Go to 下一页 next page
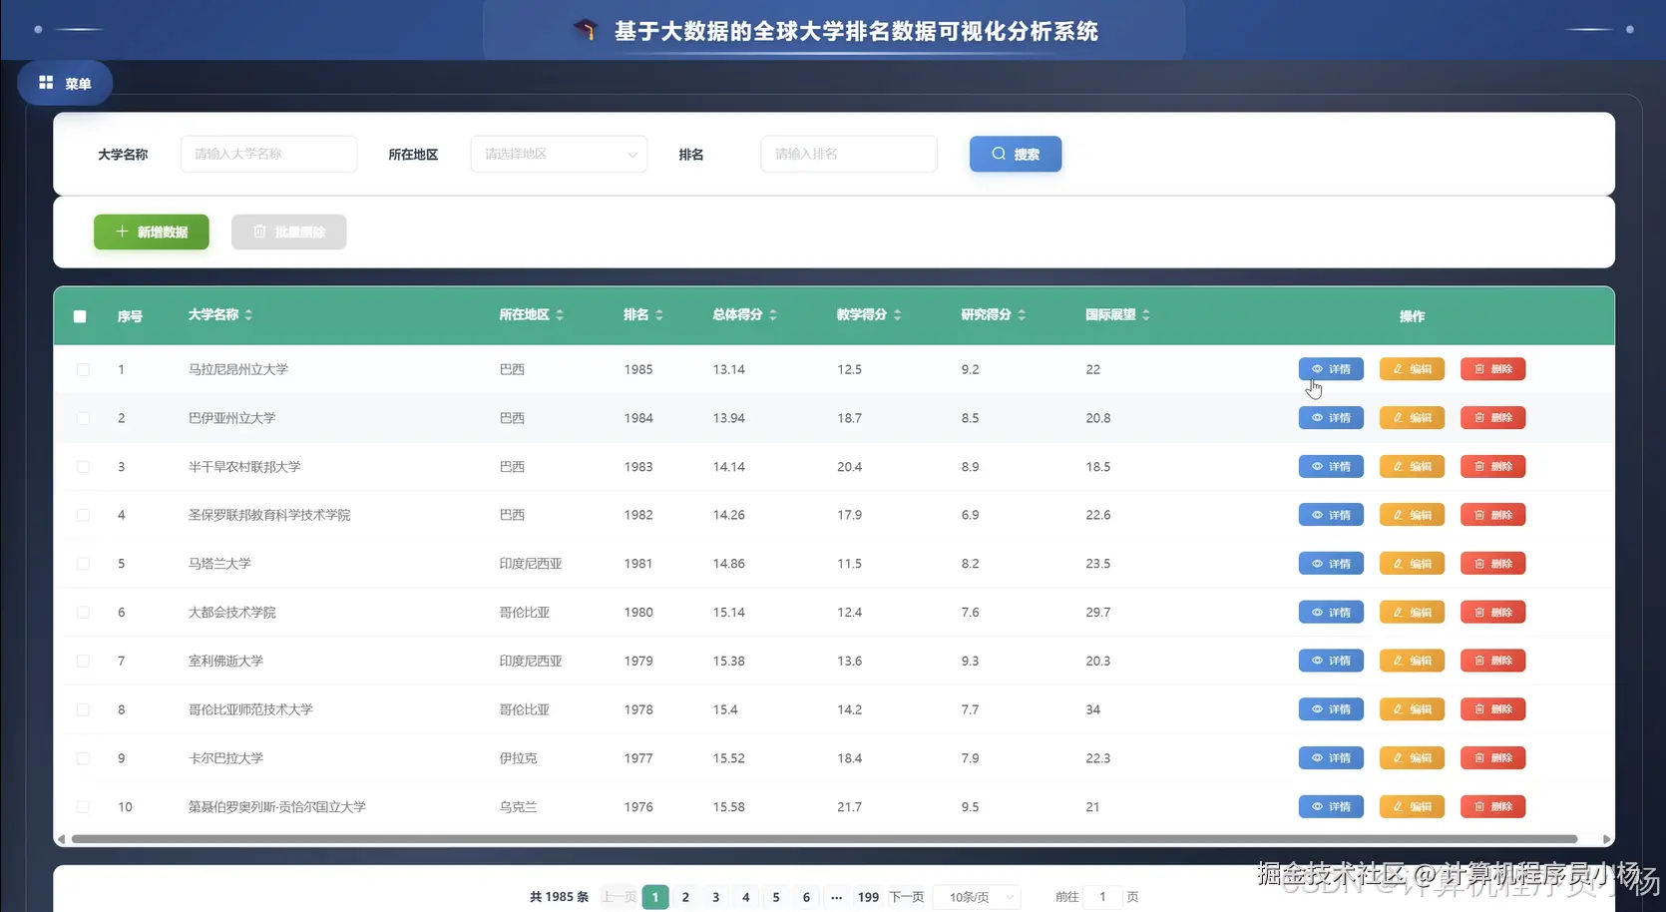Viewport: 1666px width, 912px height. click(905, 896)
